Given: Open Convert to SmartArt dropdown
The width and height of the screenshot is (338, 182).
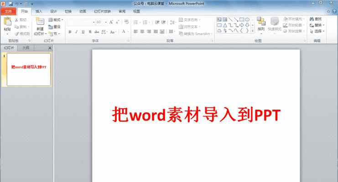Looking at the screenshot, I should [x=196, y=34].
